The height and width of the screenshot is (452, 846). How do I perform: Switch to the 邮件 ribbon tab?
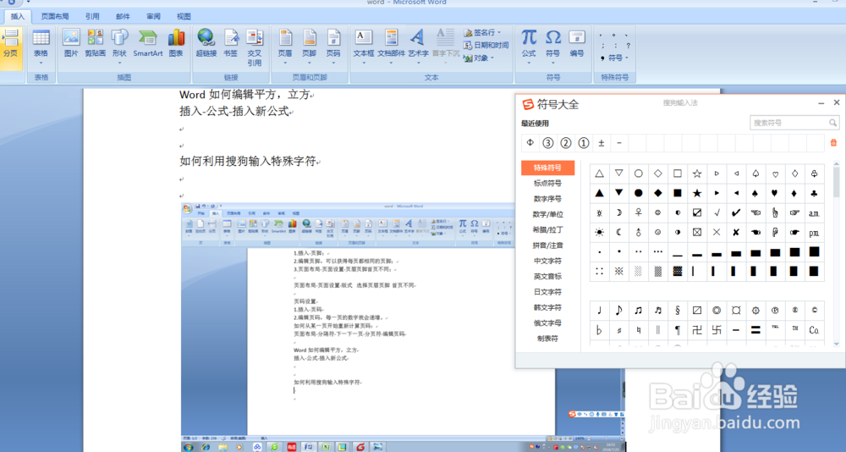tap(123, 16)
